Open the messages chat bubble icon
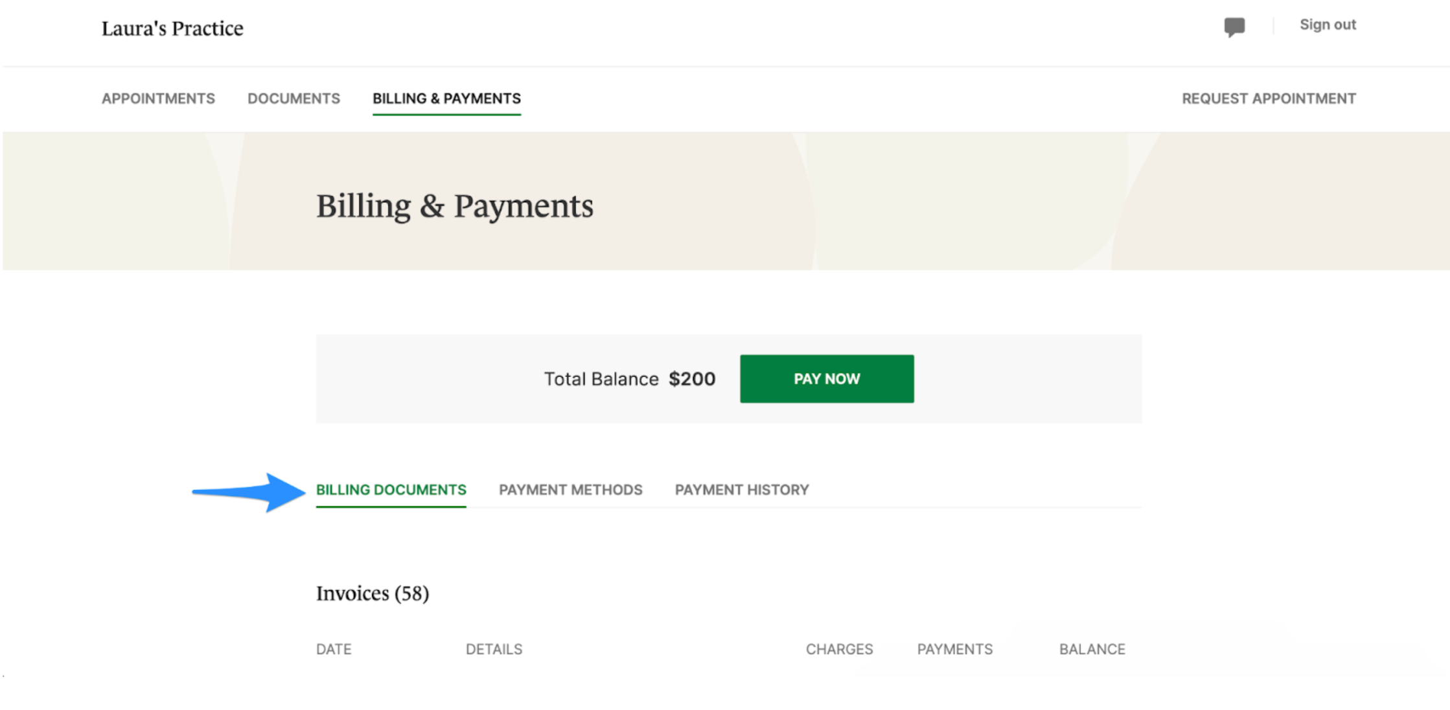The width and height of the screenshot is (1450, 710). click(1234, 27)
